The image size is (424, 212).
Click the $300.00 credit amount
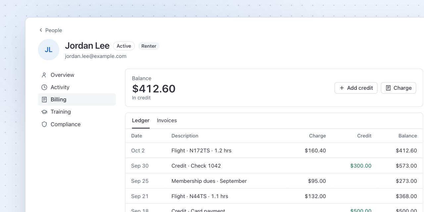click(x=361, y=166)
